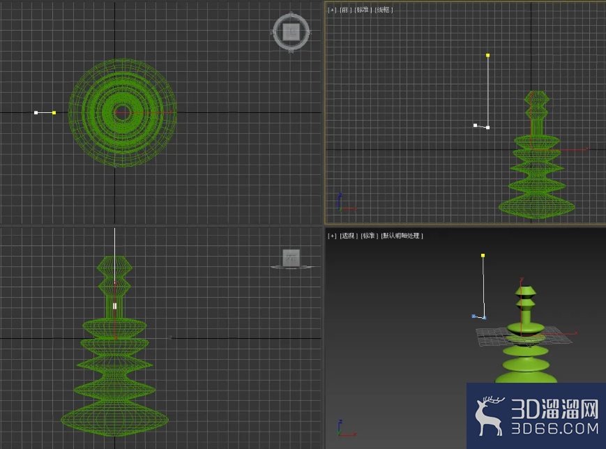
Task: Open the 前 view label menu
Action: 345,10
